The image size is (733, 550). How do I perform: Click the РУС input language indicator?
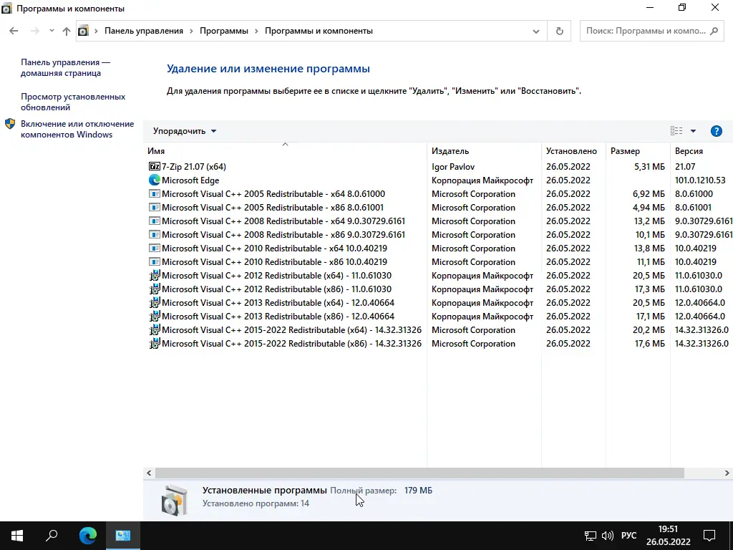coord(628,536)
